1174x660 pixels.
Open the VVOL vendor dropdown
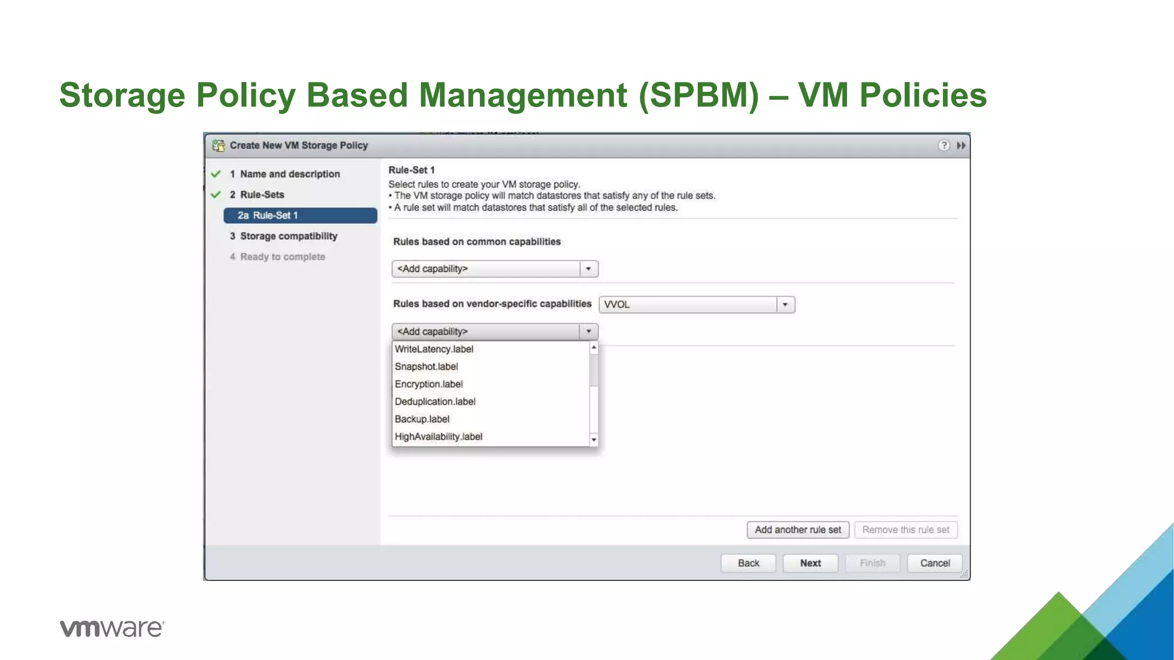[696, 305]
